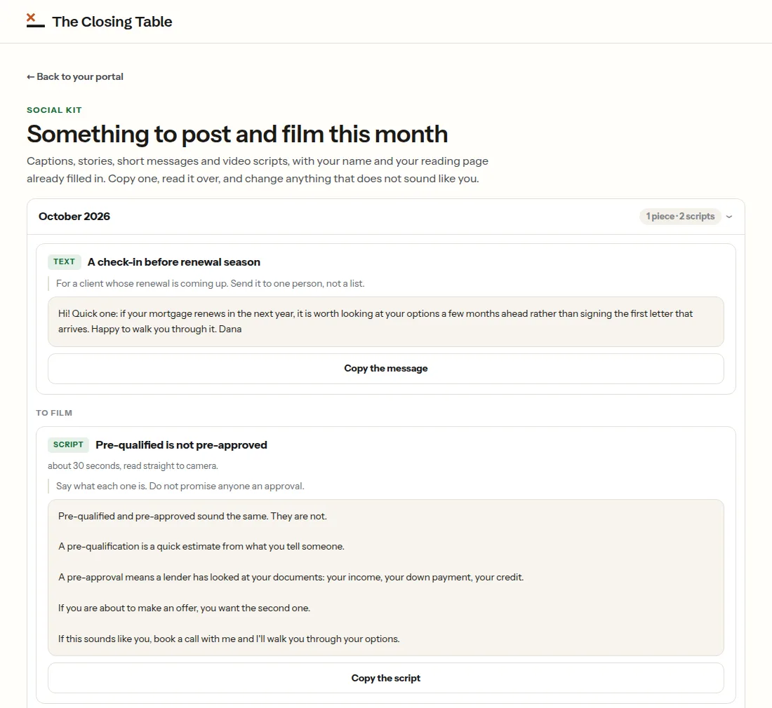Click 'Something to post and film this month' heading
772x708 pixels.
237,134
